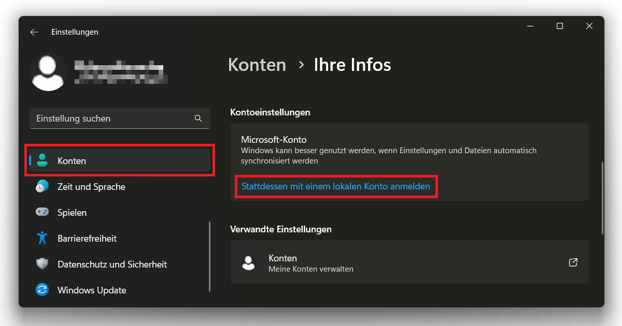Select Ihre Infos in the breadcrumb
This screenshot has height=326, width=622.
pos(352,65)
